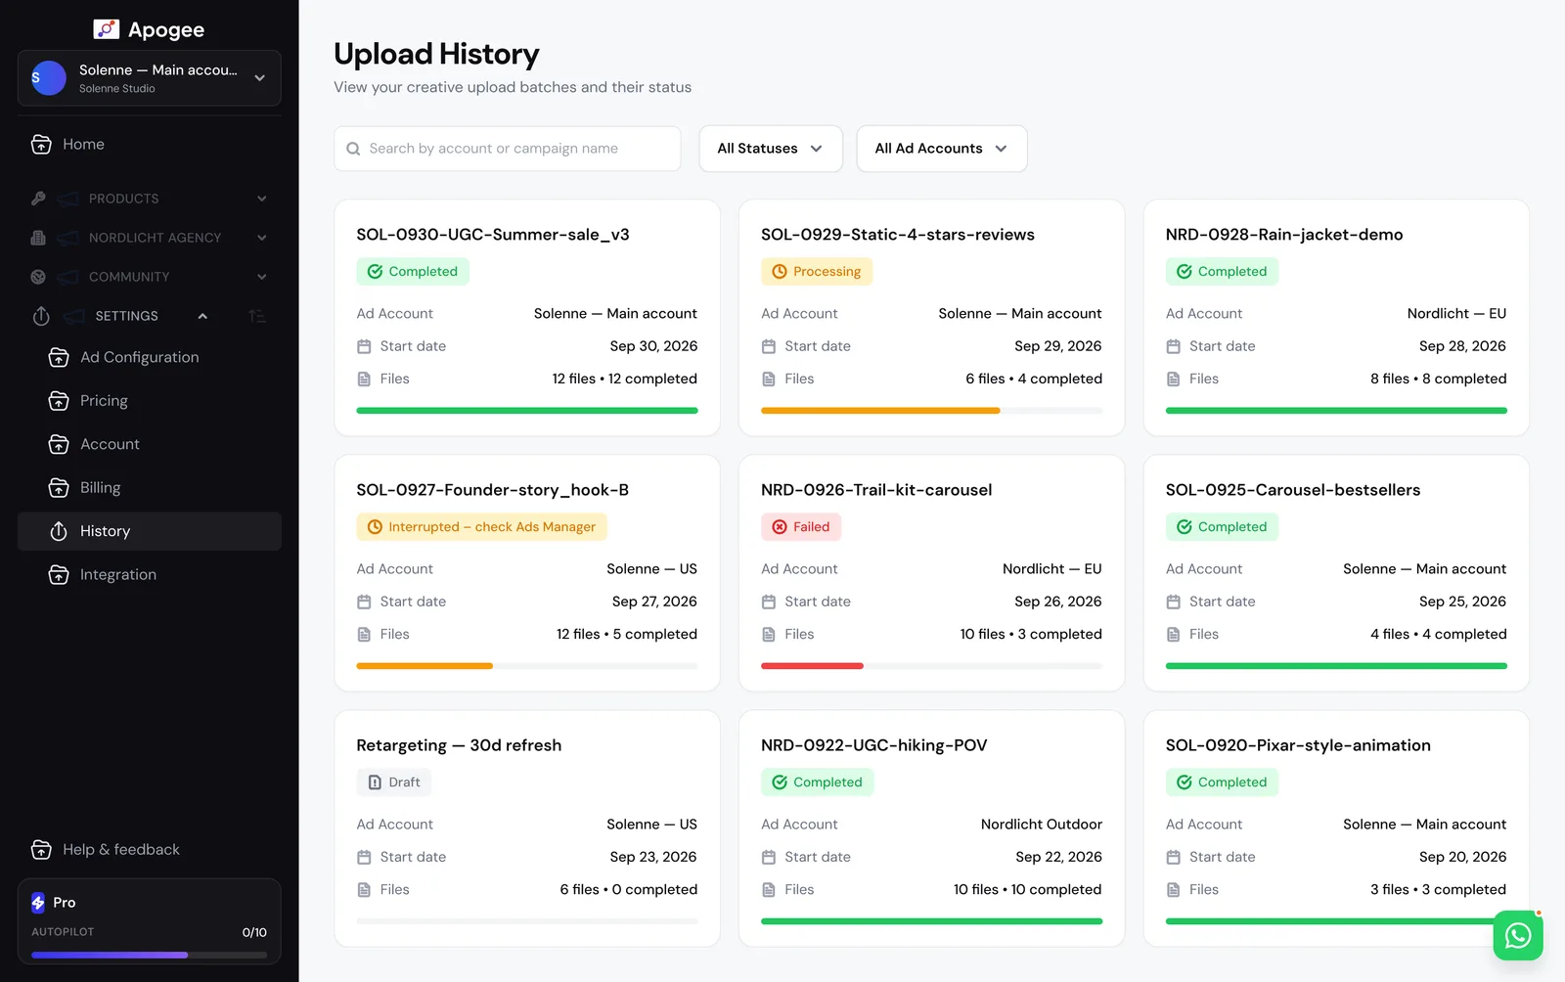The width and height of the screenshot is (1565, 982).
Task: Click the orange progress bar on SOL-0929-Static-4-stars-reviews
Action: (x=880, y=411)
